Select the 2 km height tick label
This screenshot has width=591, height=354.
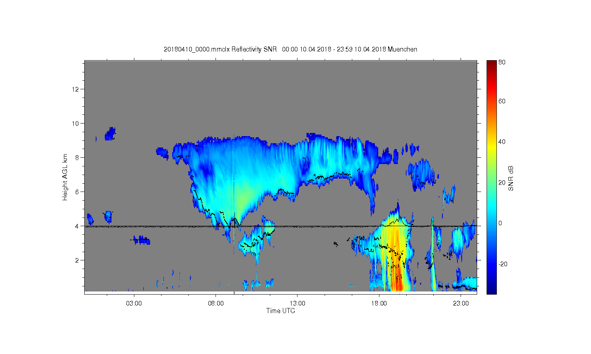coord(77,260)
